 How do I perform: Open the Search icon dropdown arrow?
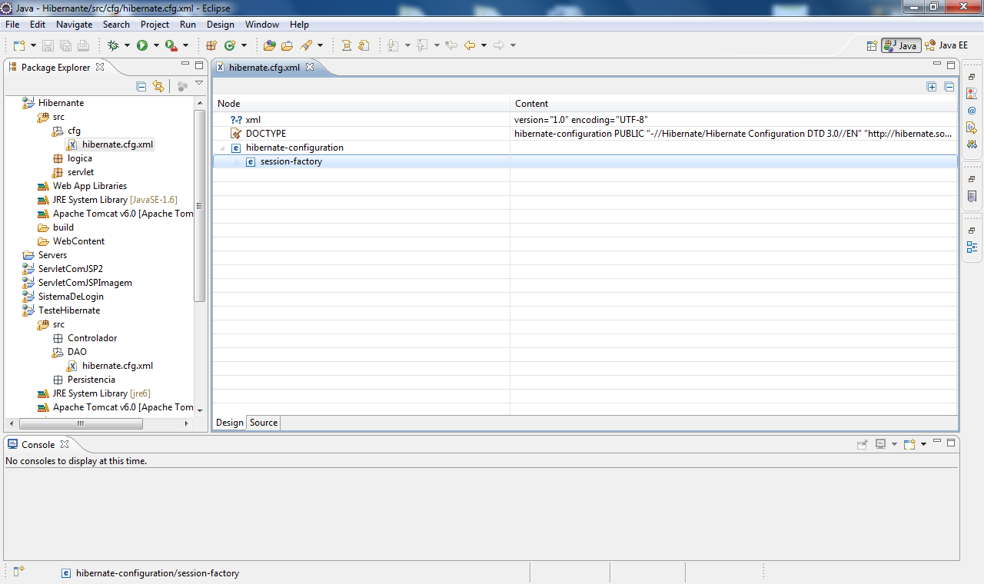(x=320, y=45)
